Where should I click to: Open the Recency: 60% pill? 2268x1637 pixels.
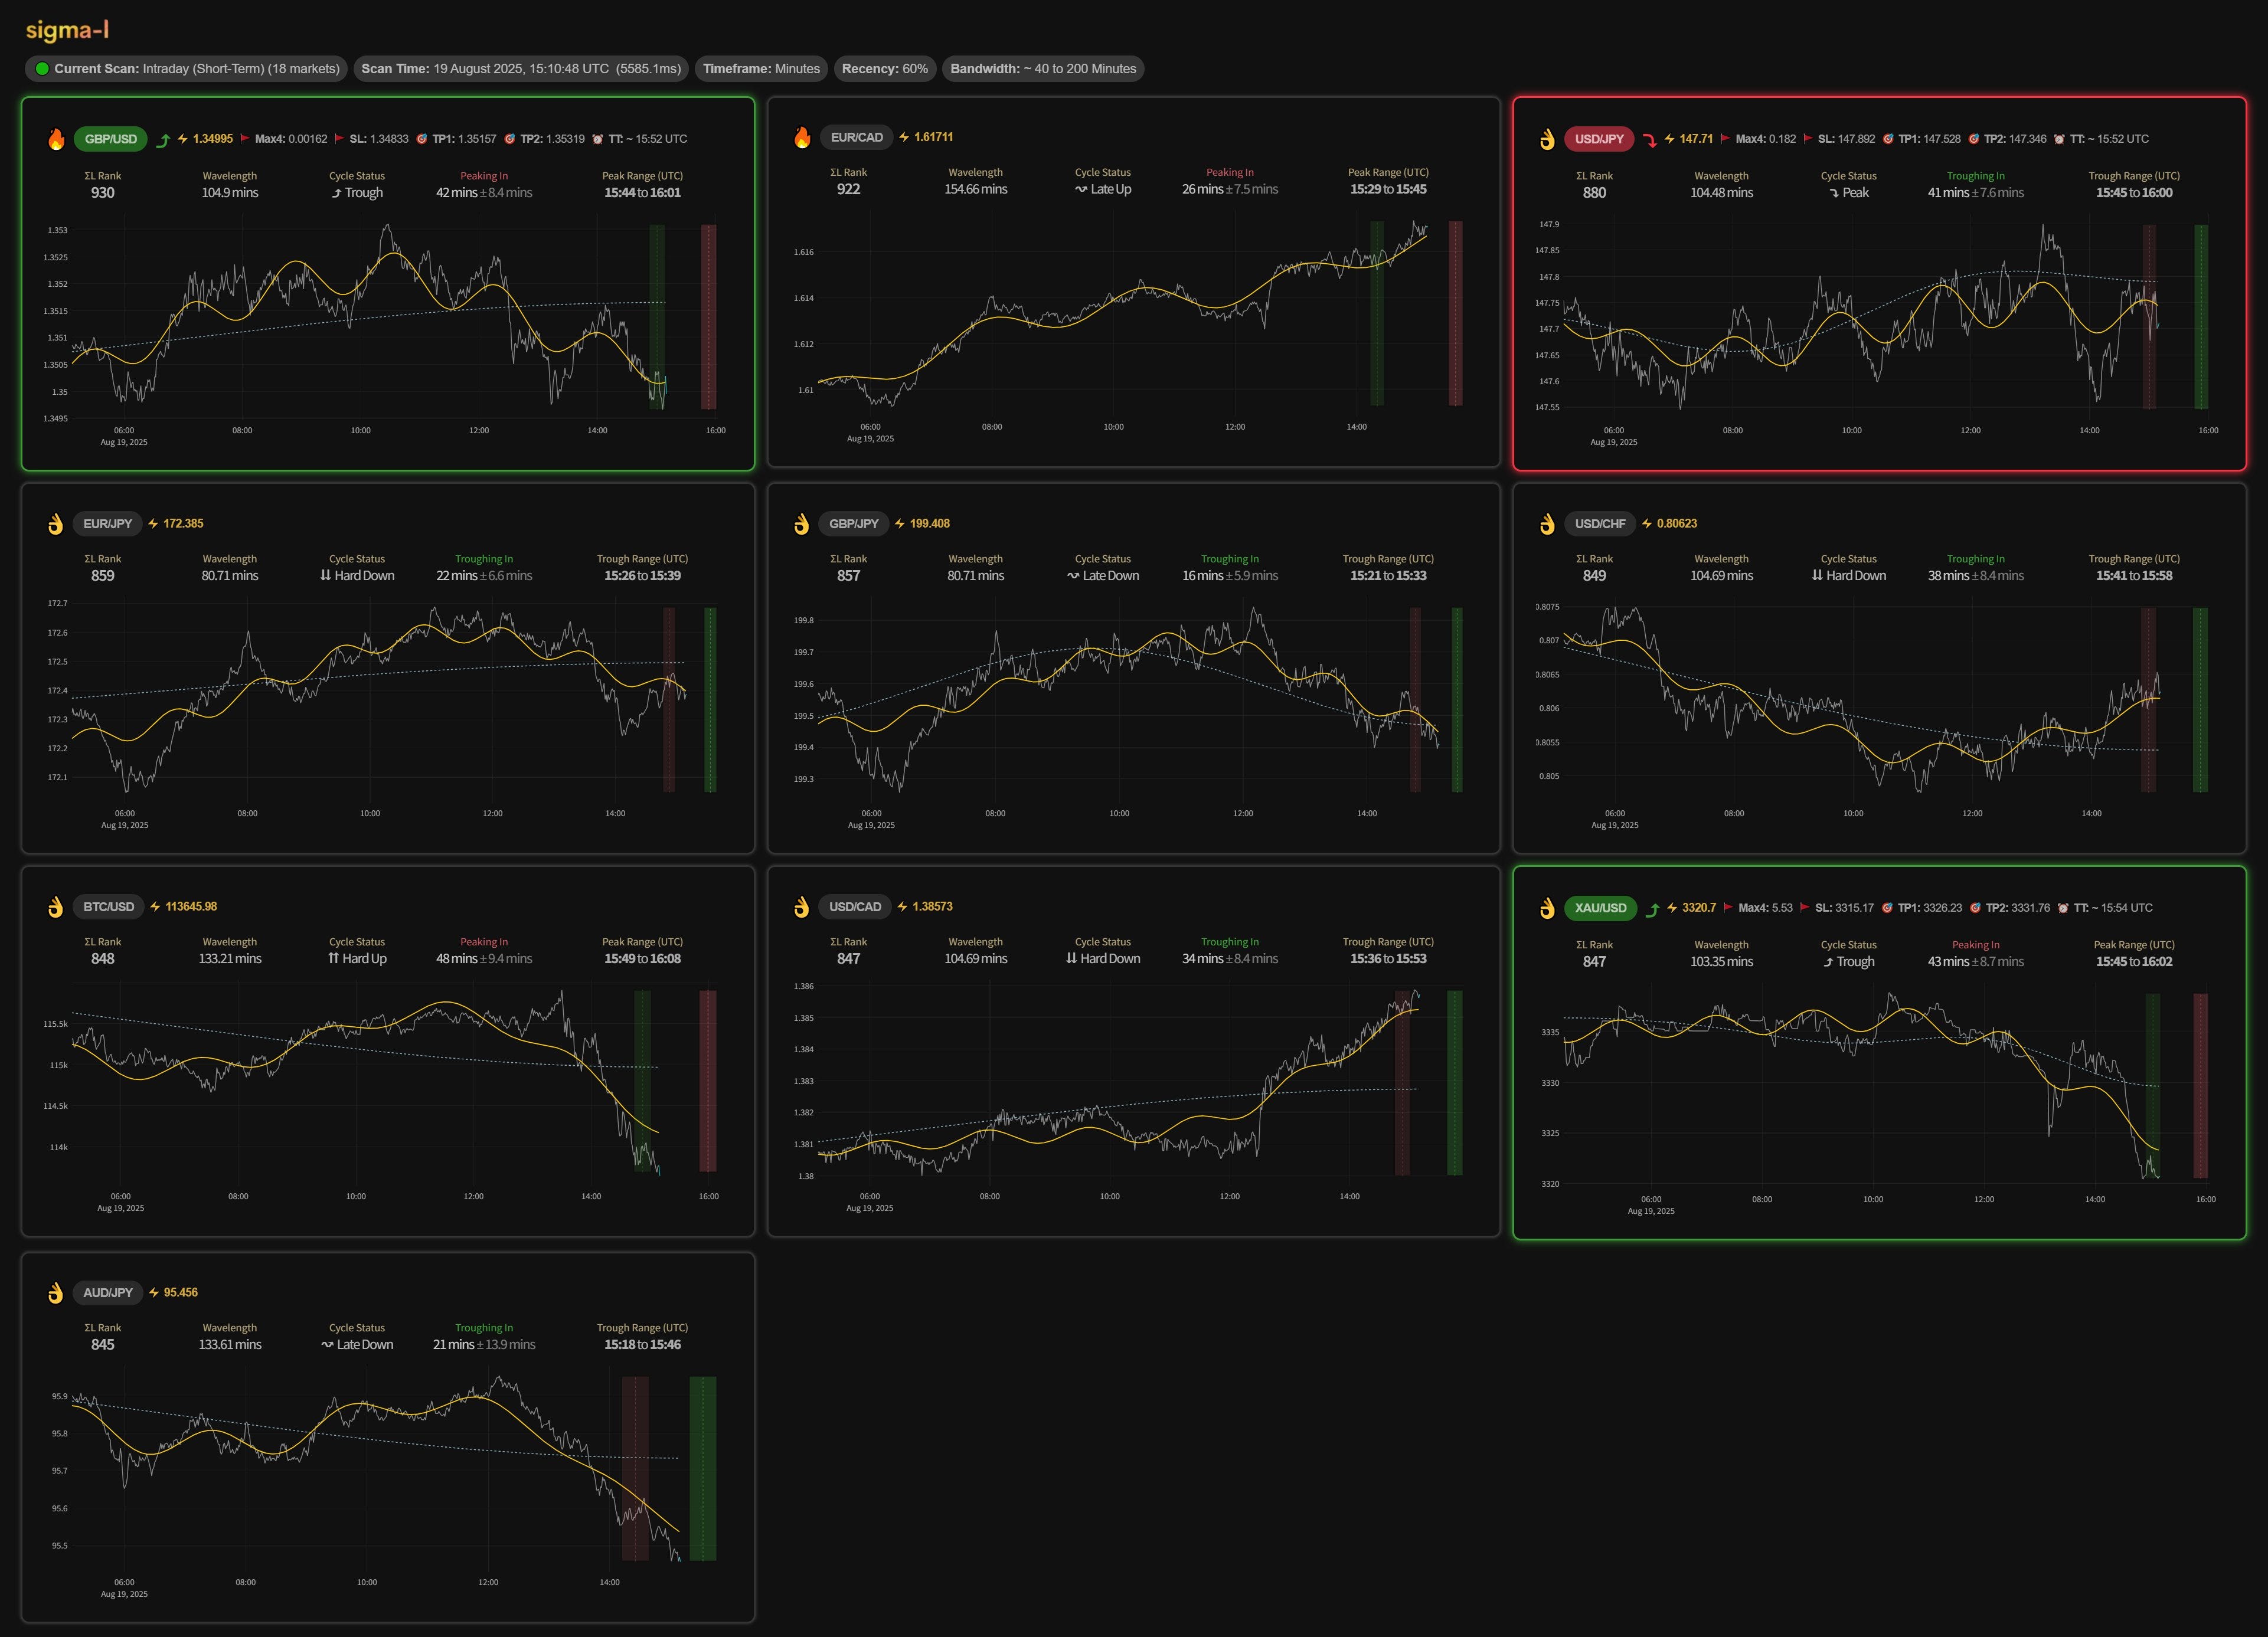(x=884, y=69)
